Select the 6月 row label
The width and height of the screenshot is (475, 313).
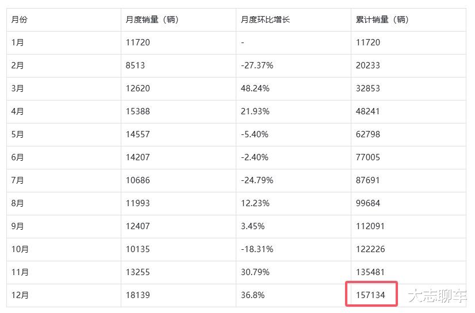click(x=18, y=157)
